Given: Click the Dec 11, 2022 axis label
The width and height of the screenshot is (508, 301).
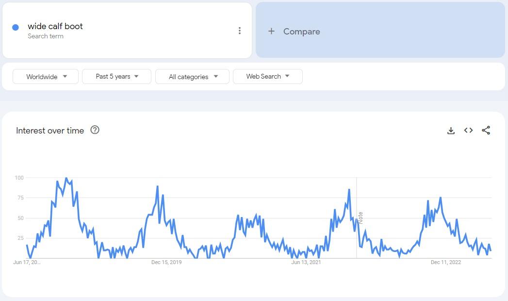Looking at the screenshot, I should pyautogui.click(x=446, y=263).
